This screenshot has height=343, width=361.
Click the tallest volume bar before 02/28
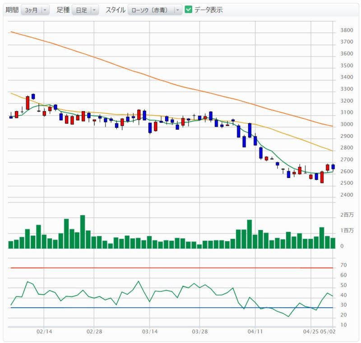pyautogui.click(x=83, y=232)
